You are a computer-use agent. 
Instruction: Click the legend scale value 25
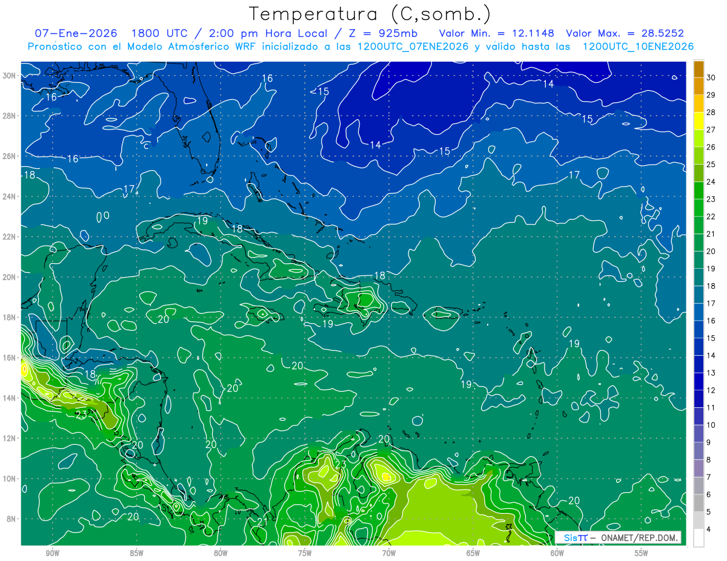click(711, 165)
